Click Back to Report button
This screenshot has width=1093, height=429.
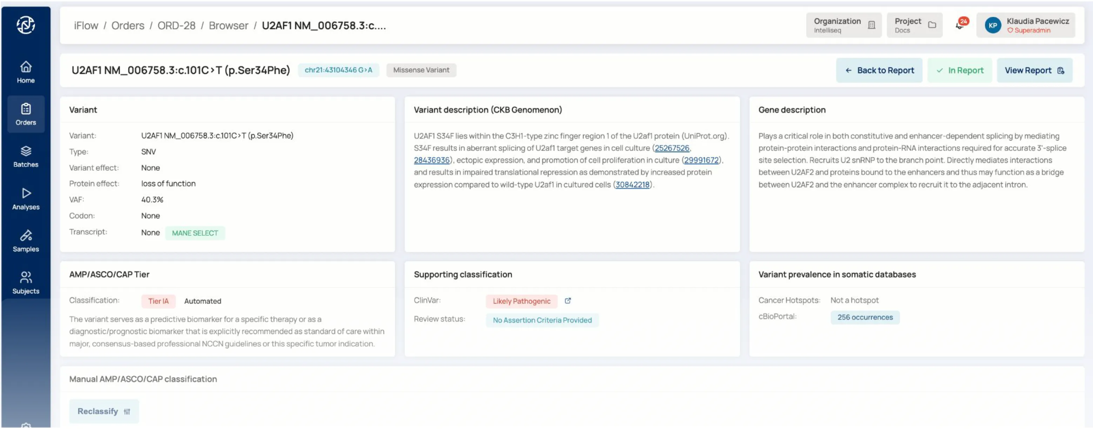coord(879,70)
